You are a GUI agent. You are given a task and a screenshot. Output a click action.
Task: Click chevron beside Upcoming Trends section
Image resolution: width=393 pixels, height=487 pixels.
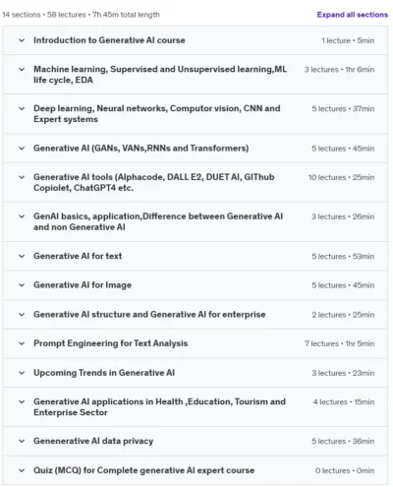(x=22, y=373)
